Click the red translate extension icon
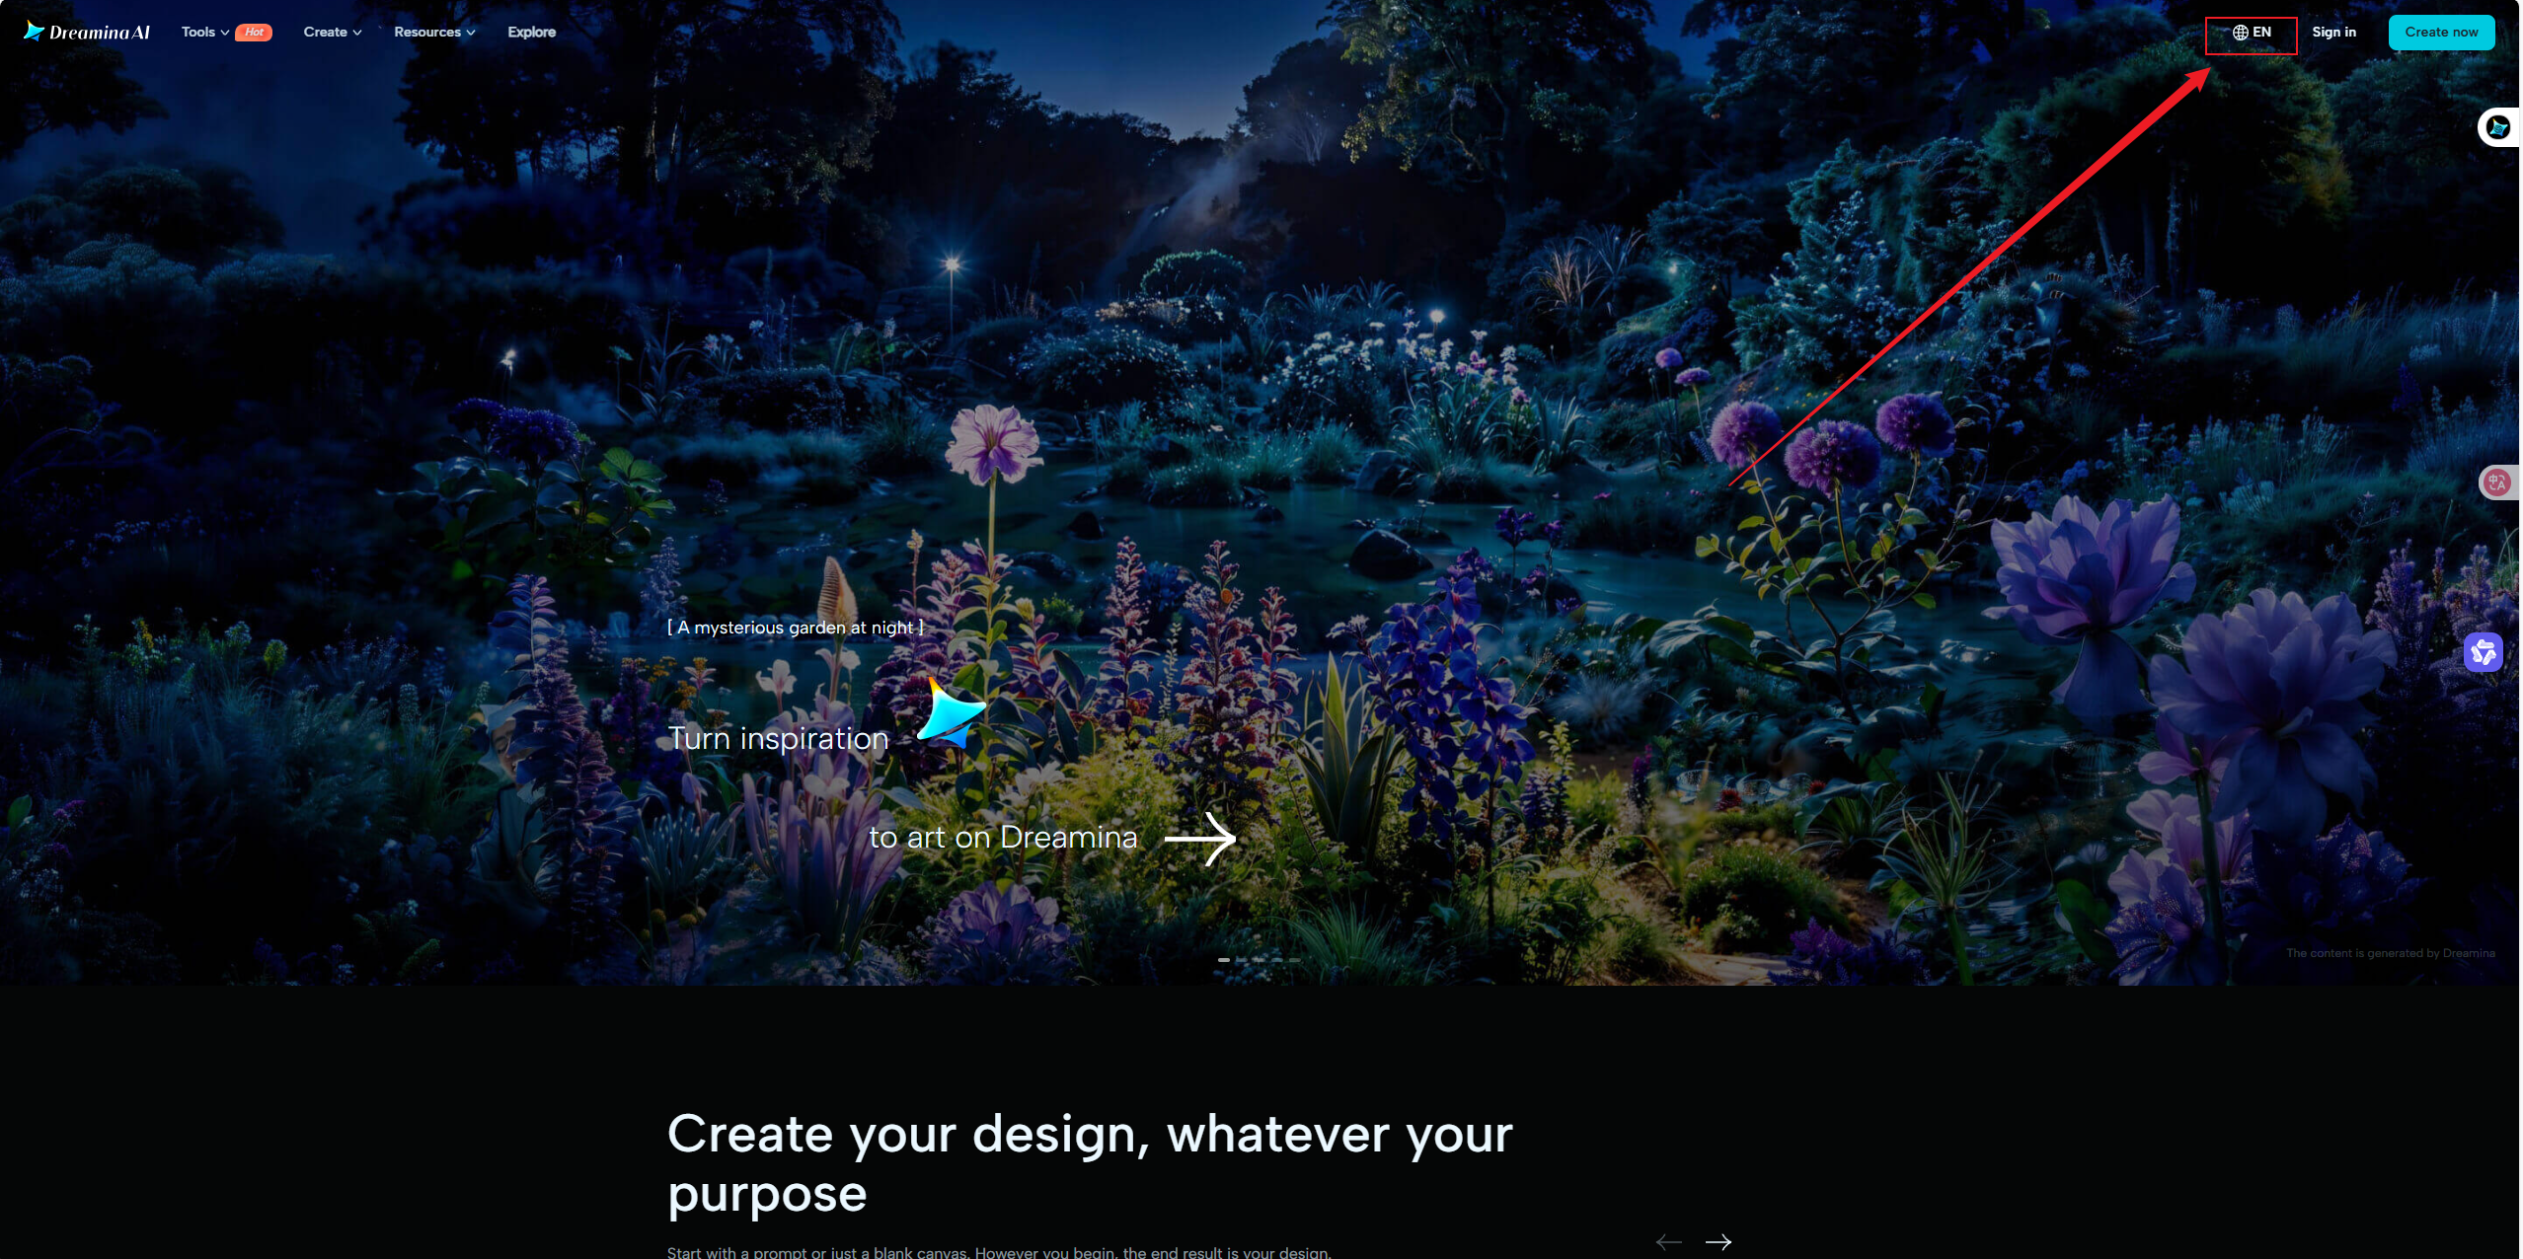The height and width of the screenshot is (1259, 2523). coord(2497,482)
